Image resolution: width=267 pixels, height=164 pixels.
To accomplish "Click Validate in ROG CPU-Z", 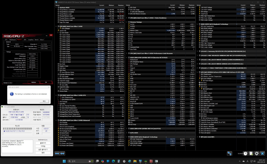I will [34, 82].
